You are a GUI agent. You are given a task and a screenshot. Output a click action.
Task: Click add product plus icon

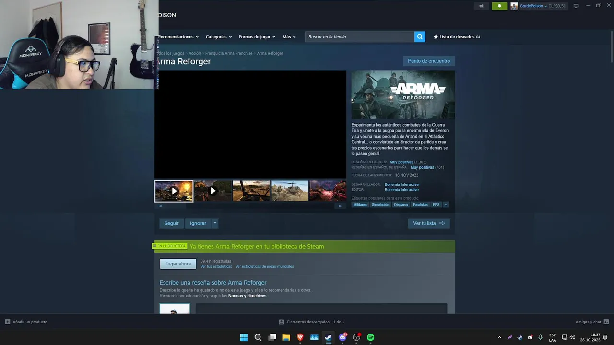(x=7, y=322)
